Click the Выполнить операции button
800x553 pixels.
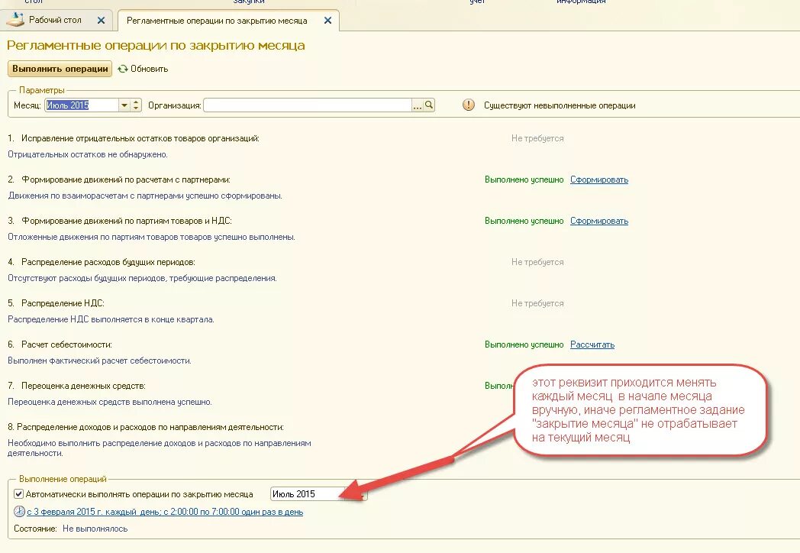(60, 69)
